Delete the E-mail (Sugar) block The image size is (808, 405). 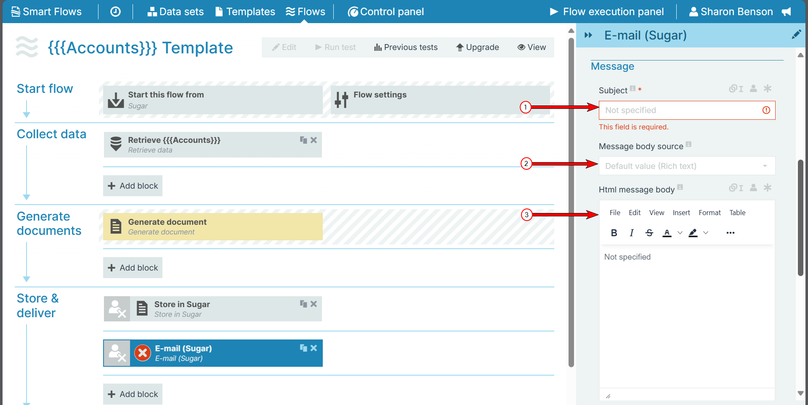314,348
